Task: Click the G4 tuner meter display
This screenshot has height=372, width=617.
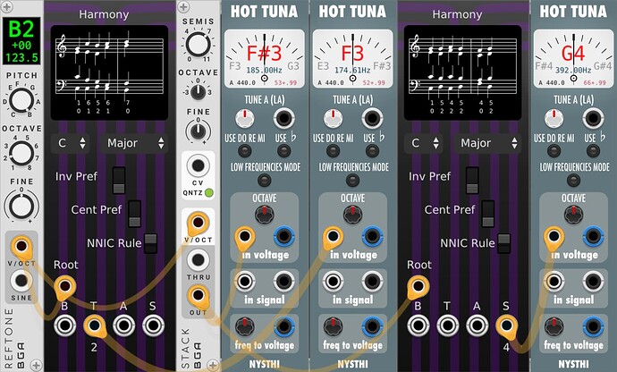Action: tap(573, 59)
